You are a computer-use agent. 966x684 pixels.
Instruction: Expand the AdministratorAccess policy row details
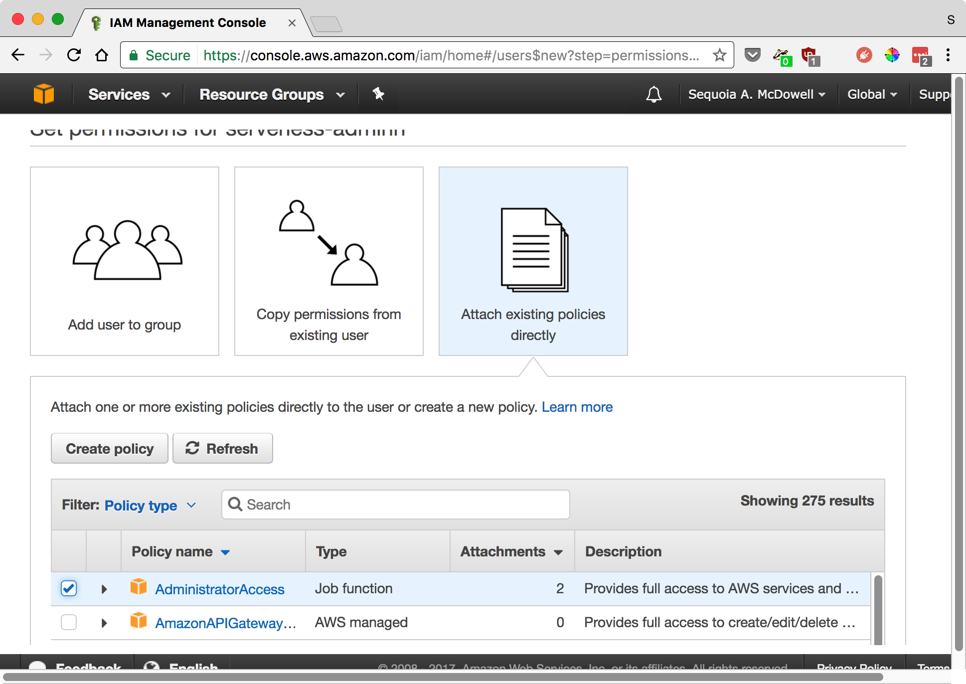(x=104, y=589)
